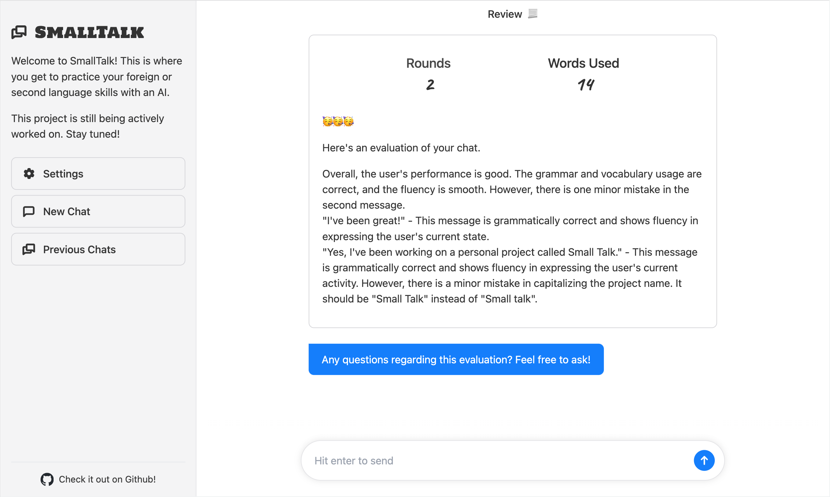
Task: Click the party face emojis in the review
Action: pos(338,121)
